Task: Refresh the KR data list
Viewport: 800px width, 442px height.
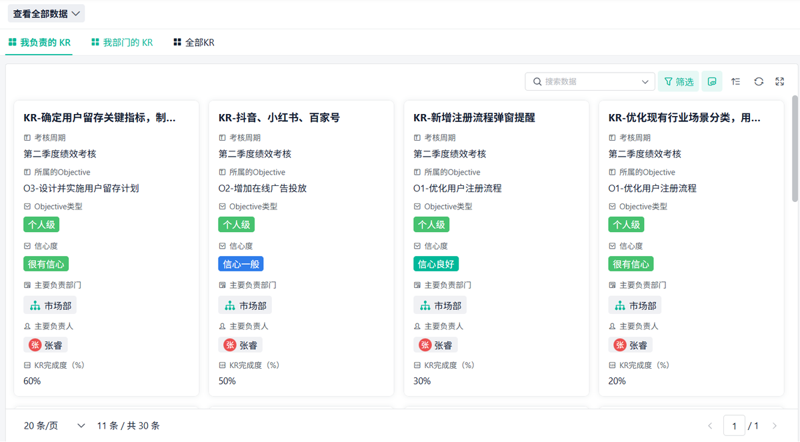Action: (759, 81)
